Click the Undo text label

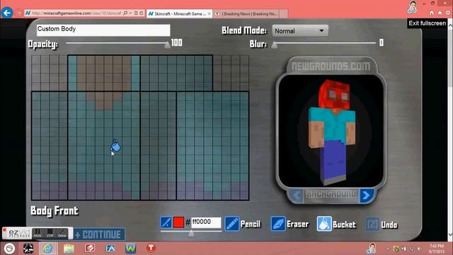tap(389, 225)
